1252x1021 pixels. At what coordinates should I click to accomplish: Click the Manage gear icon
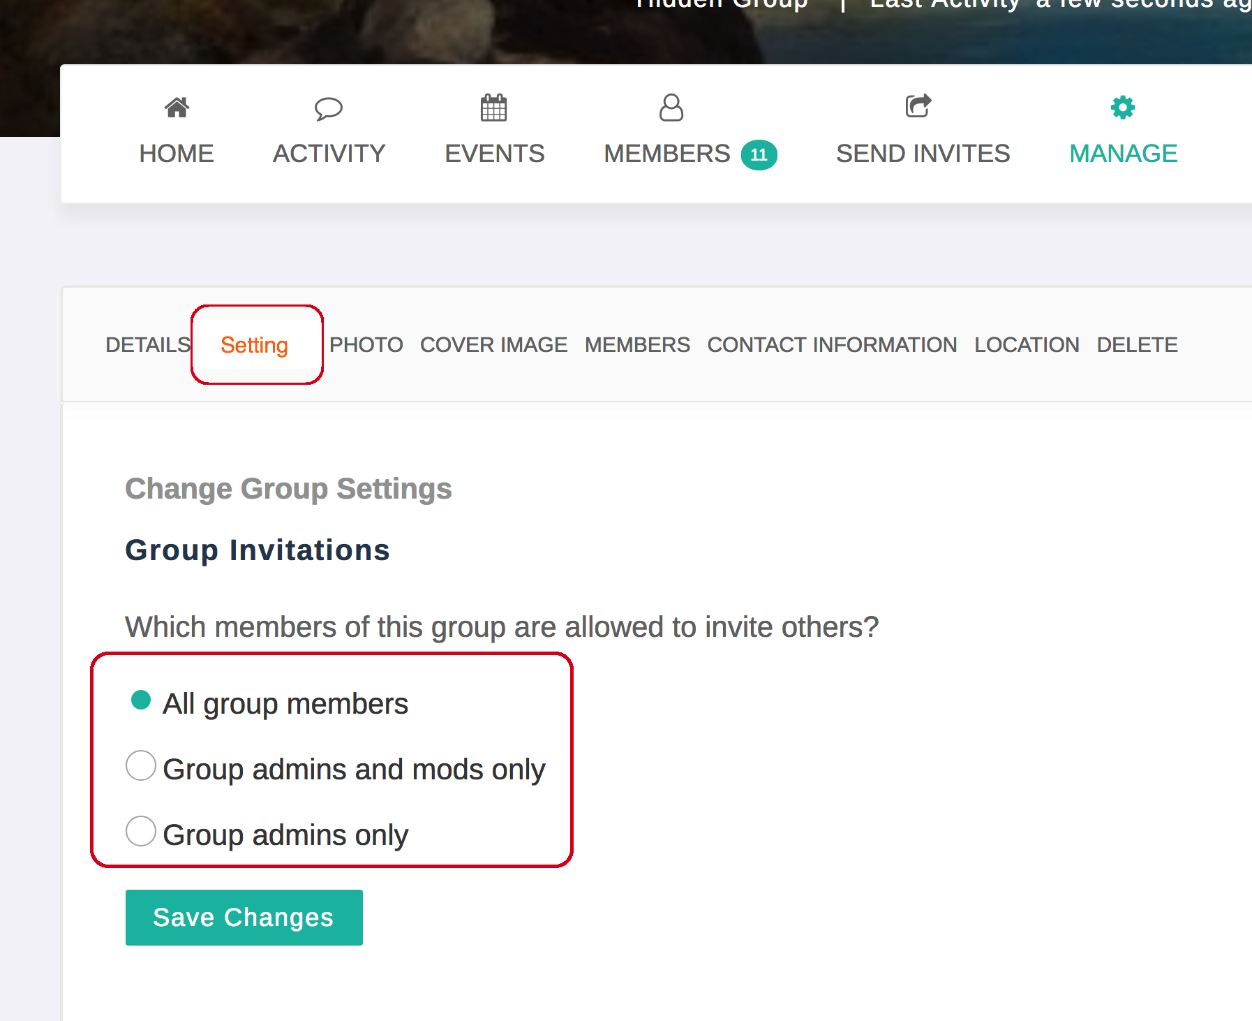point(1122,108)
